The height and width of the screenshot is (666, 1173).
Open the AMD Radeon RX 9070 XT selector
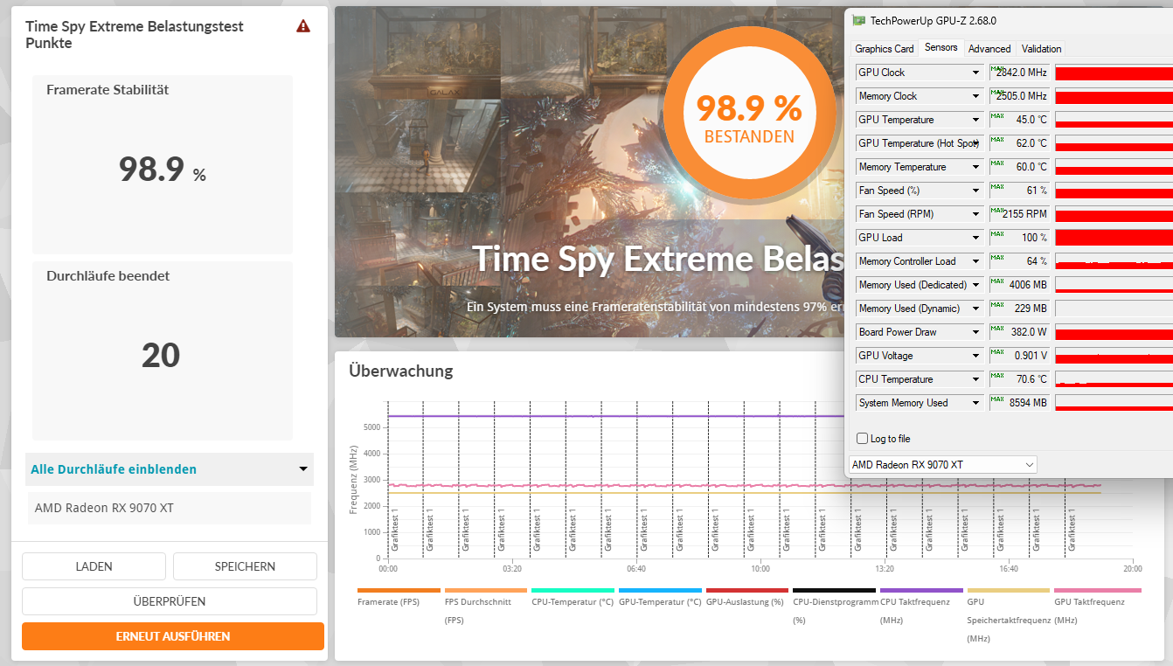click(x=942, y=464)
